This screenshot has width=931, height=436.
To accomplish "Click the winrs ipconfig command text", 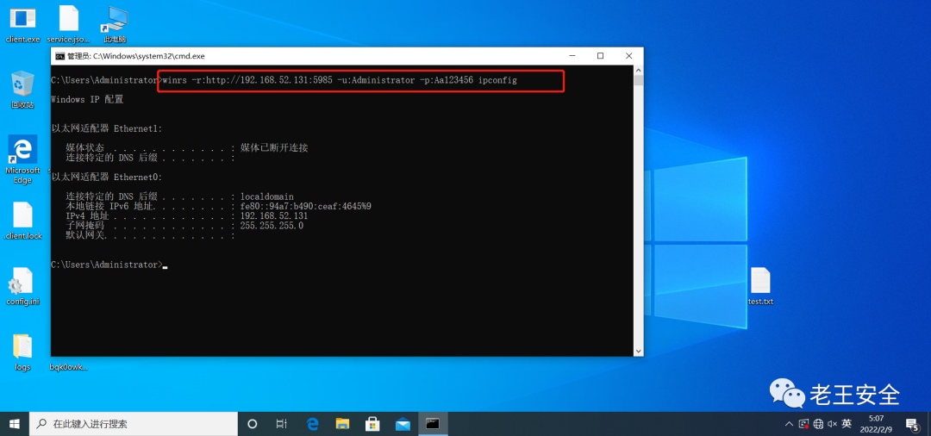I will (339, 80).
